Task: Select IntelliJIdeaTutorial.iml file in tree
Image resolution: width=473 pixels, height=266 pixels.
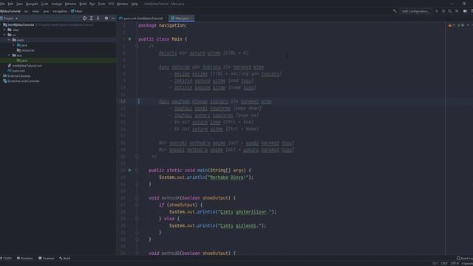Action: [24, 66]
